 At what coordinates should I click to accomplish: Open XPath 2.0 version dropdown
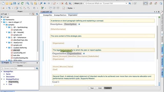(x=79, y=3)
